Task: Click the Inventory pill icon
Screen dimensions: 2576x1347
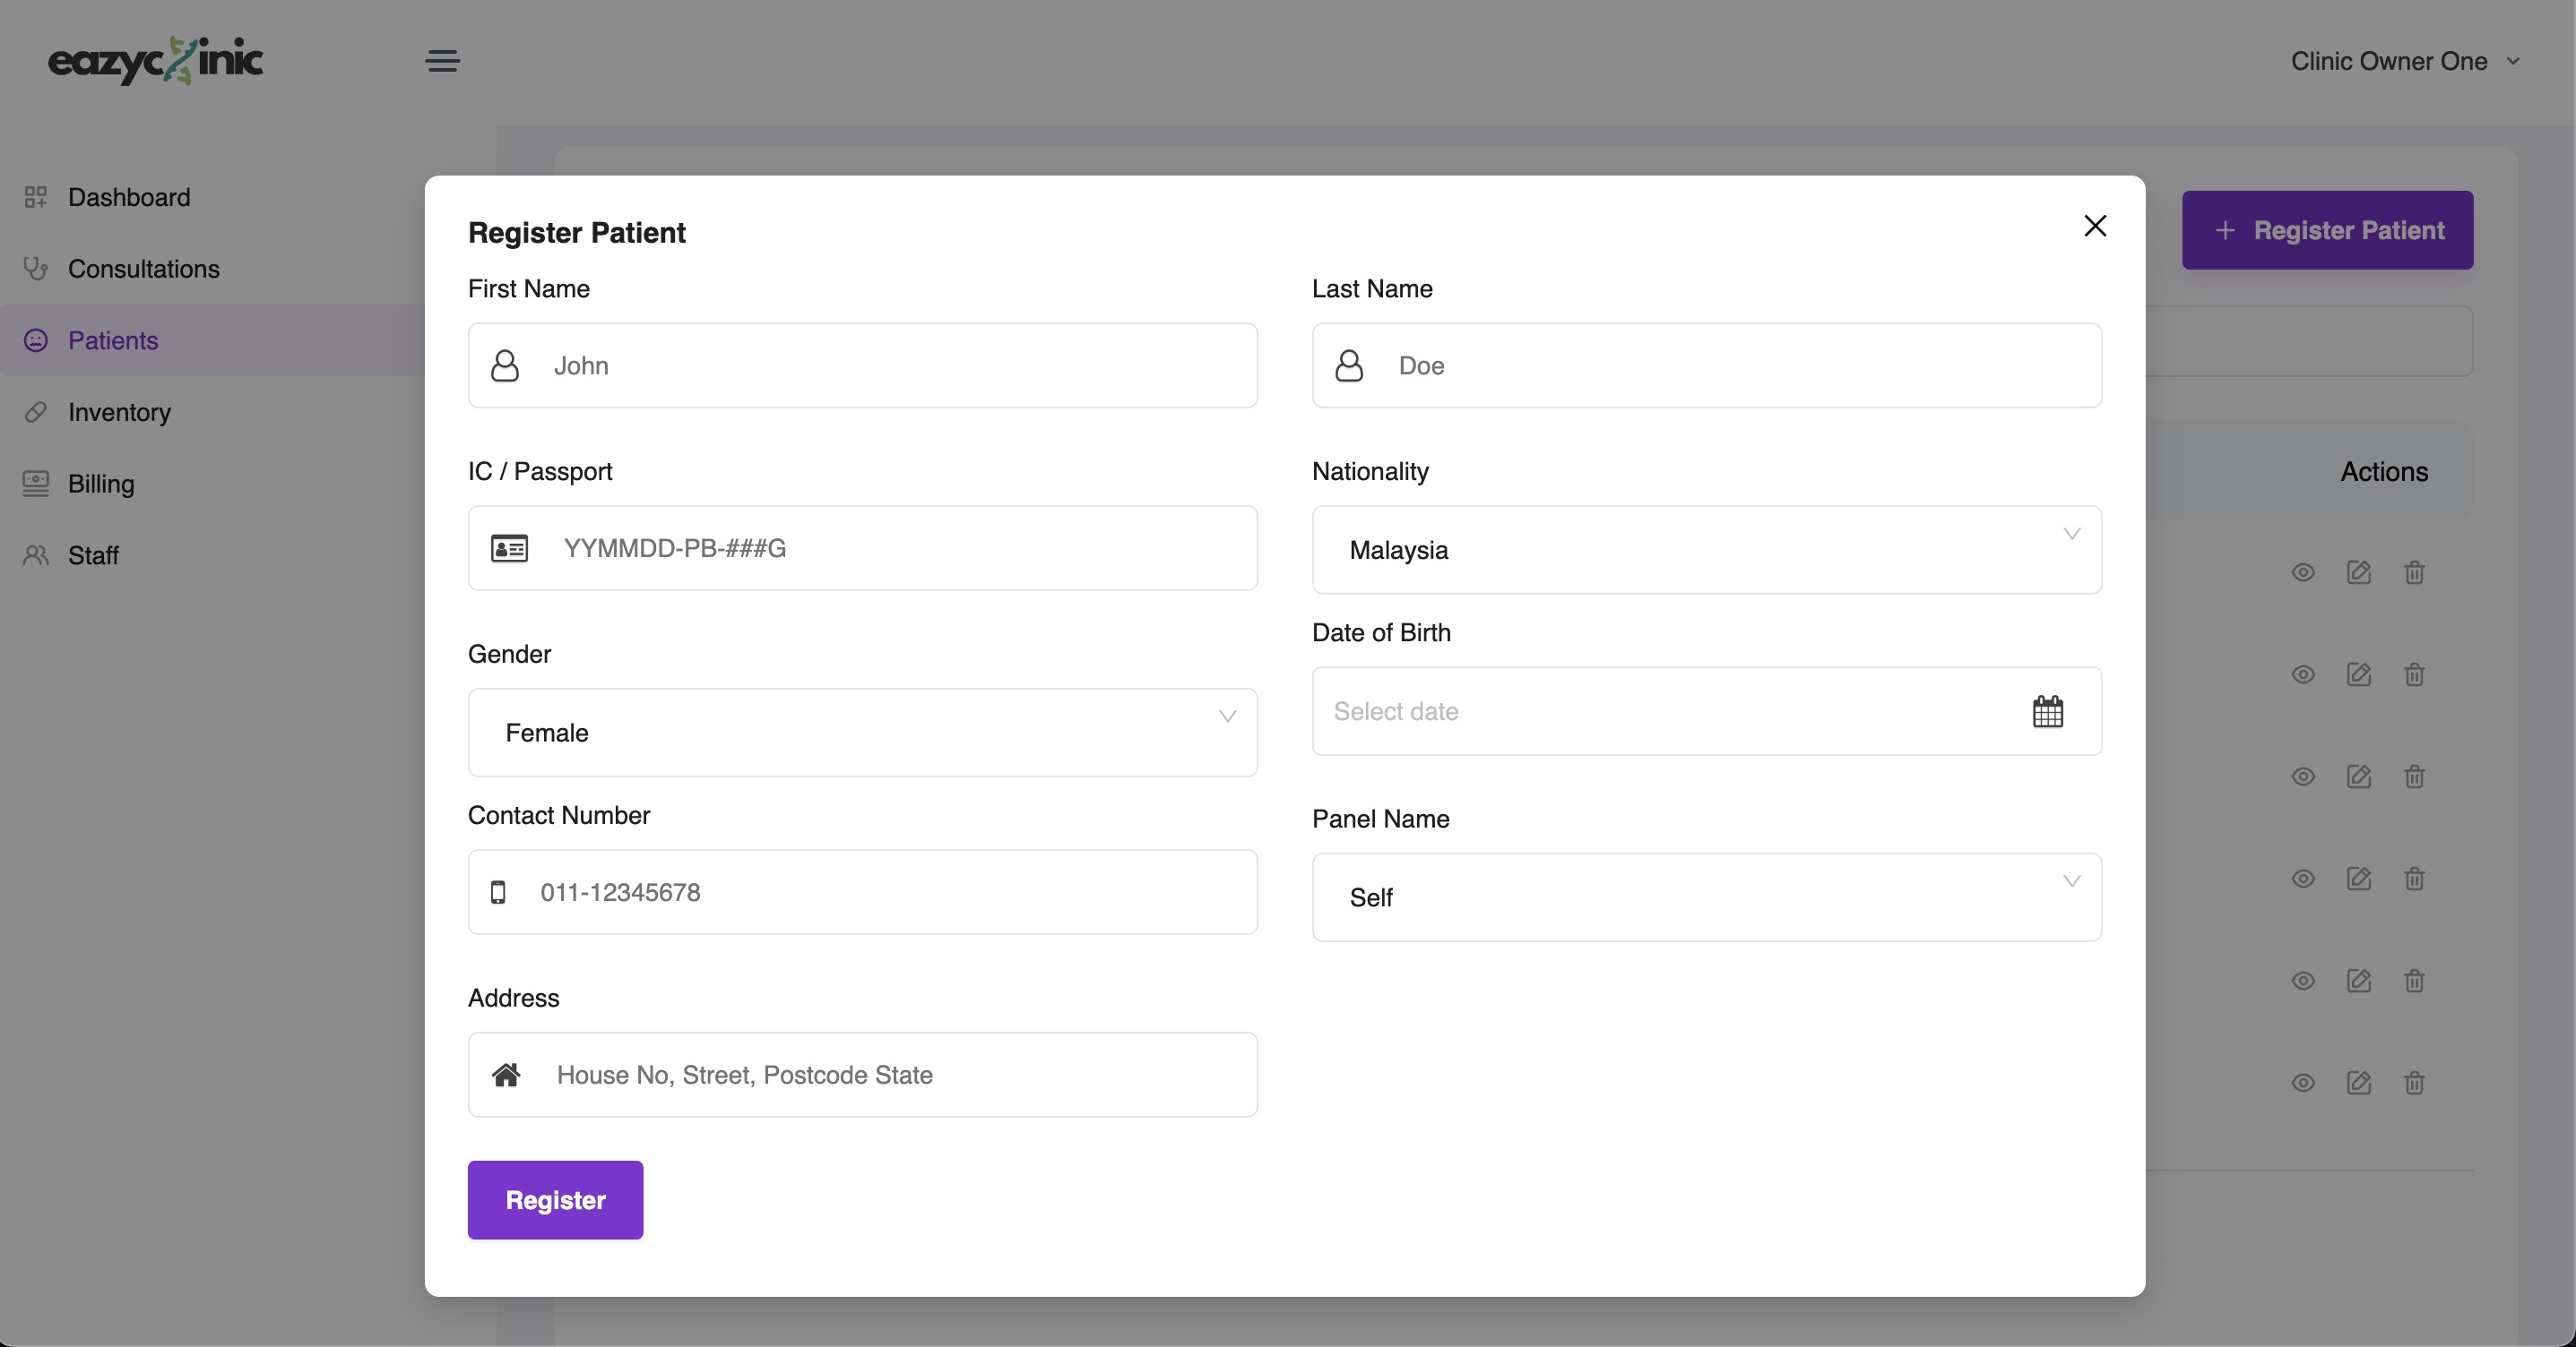Action: click(x=36, y=412)
